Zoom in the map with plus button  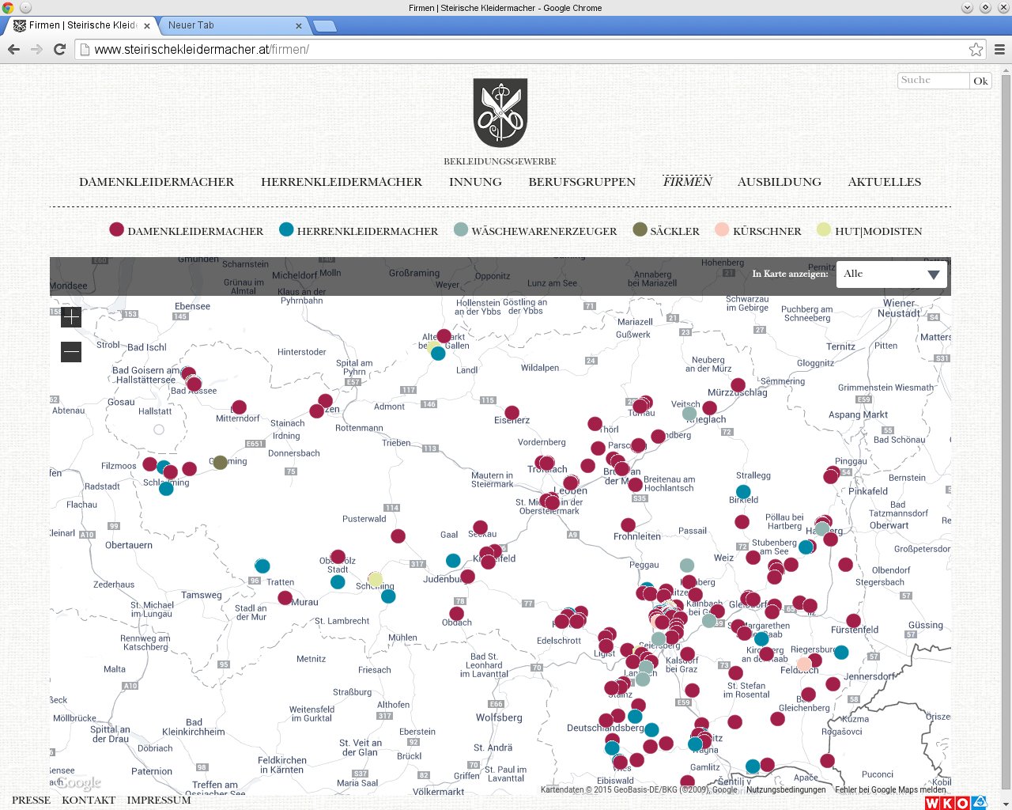pos(71,317)
